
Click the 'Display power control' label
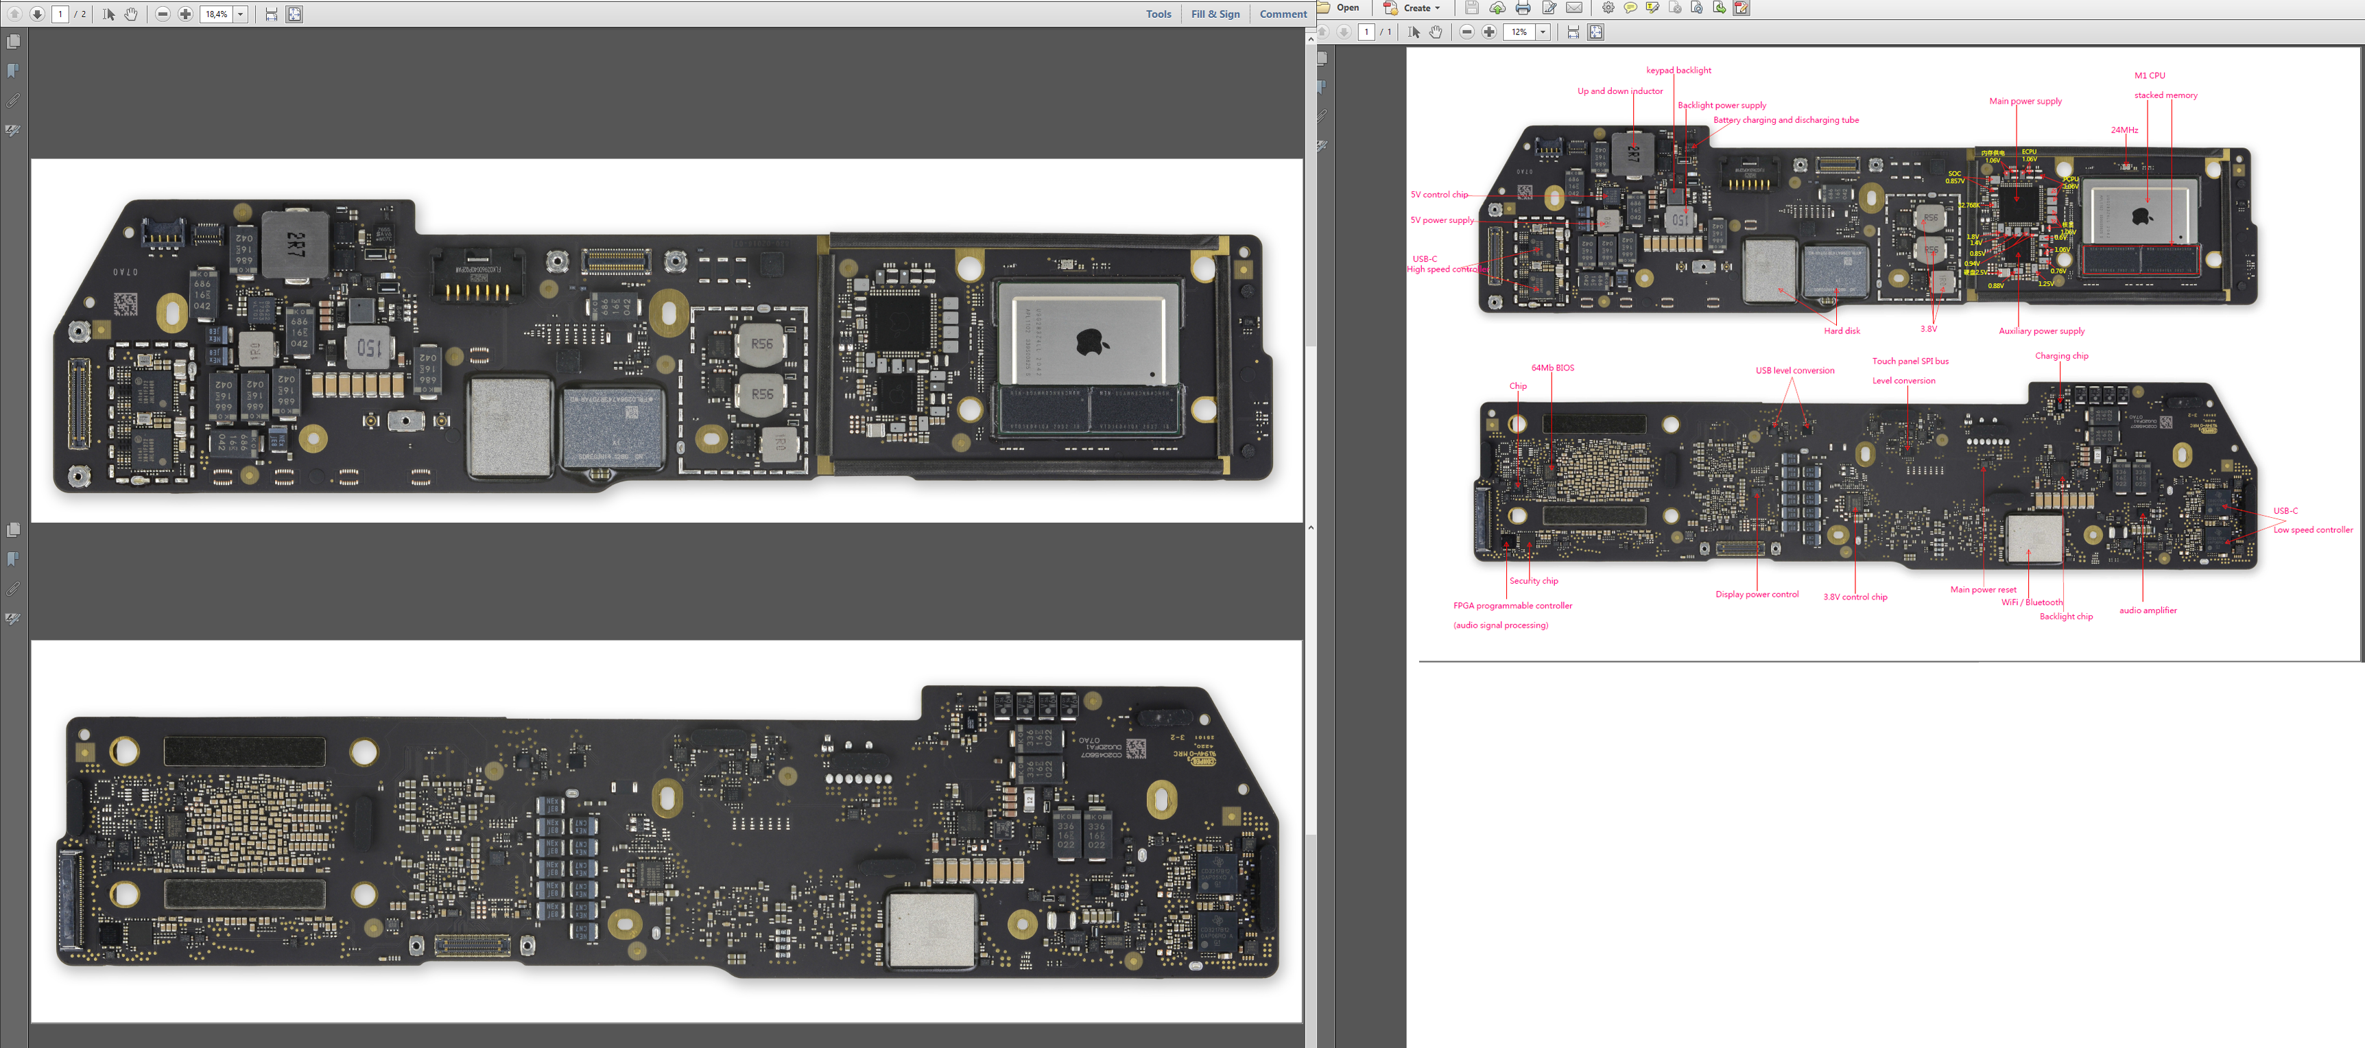click(x=1757, y=595)
